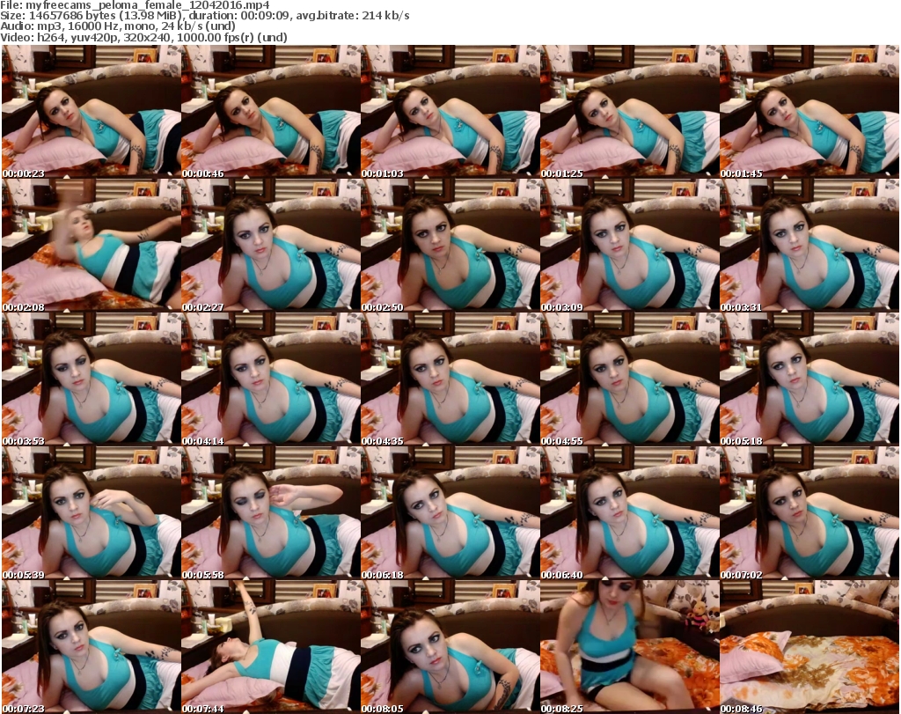Select the thumbnail stamped 00:01:45
The width and height of the screenshot is (901, 714).
[809, 111]
